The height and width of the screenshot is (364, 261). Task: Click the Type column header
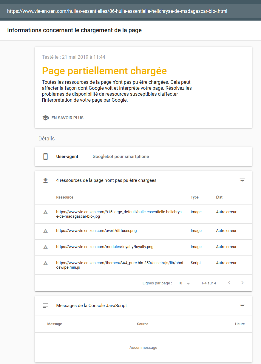pos(194,197)
